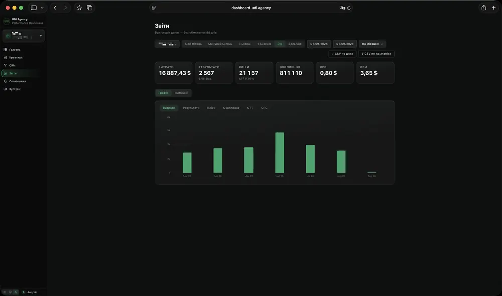
Task: Show the CTR chart metric
Action: point(250,108)
